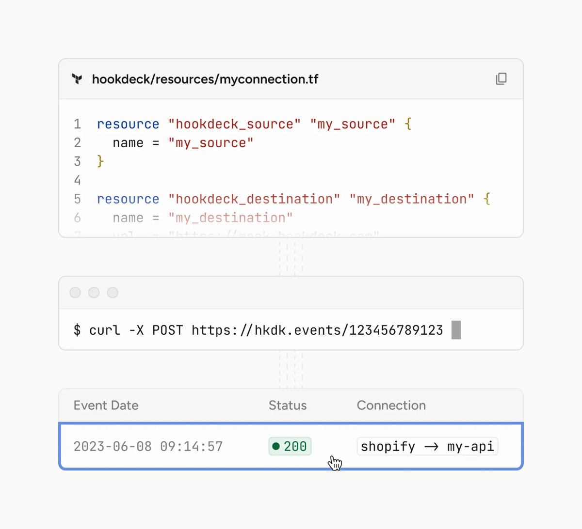
Task: Sort by the Event Date column header
Action: tap(106, 405)
